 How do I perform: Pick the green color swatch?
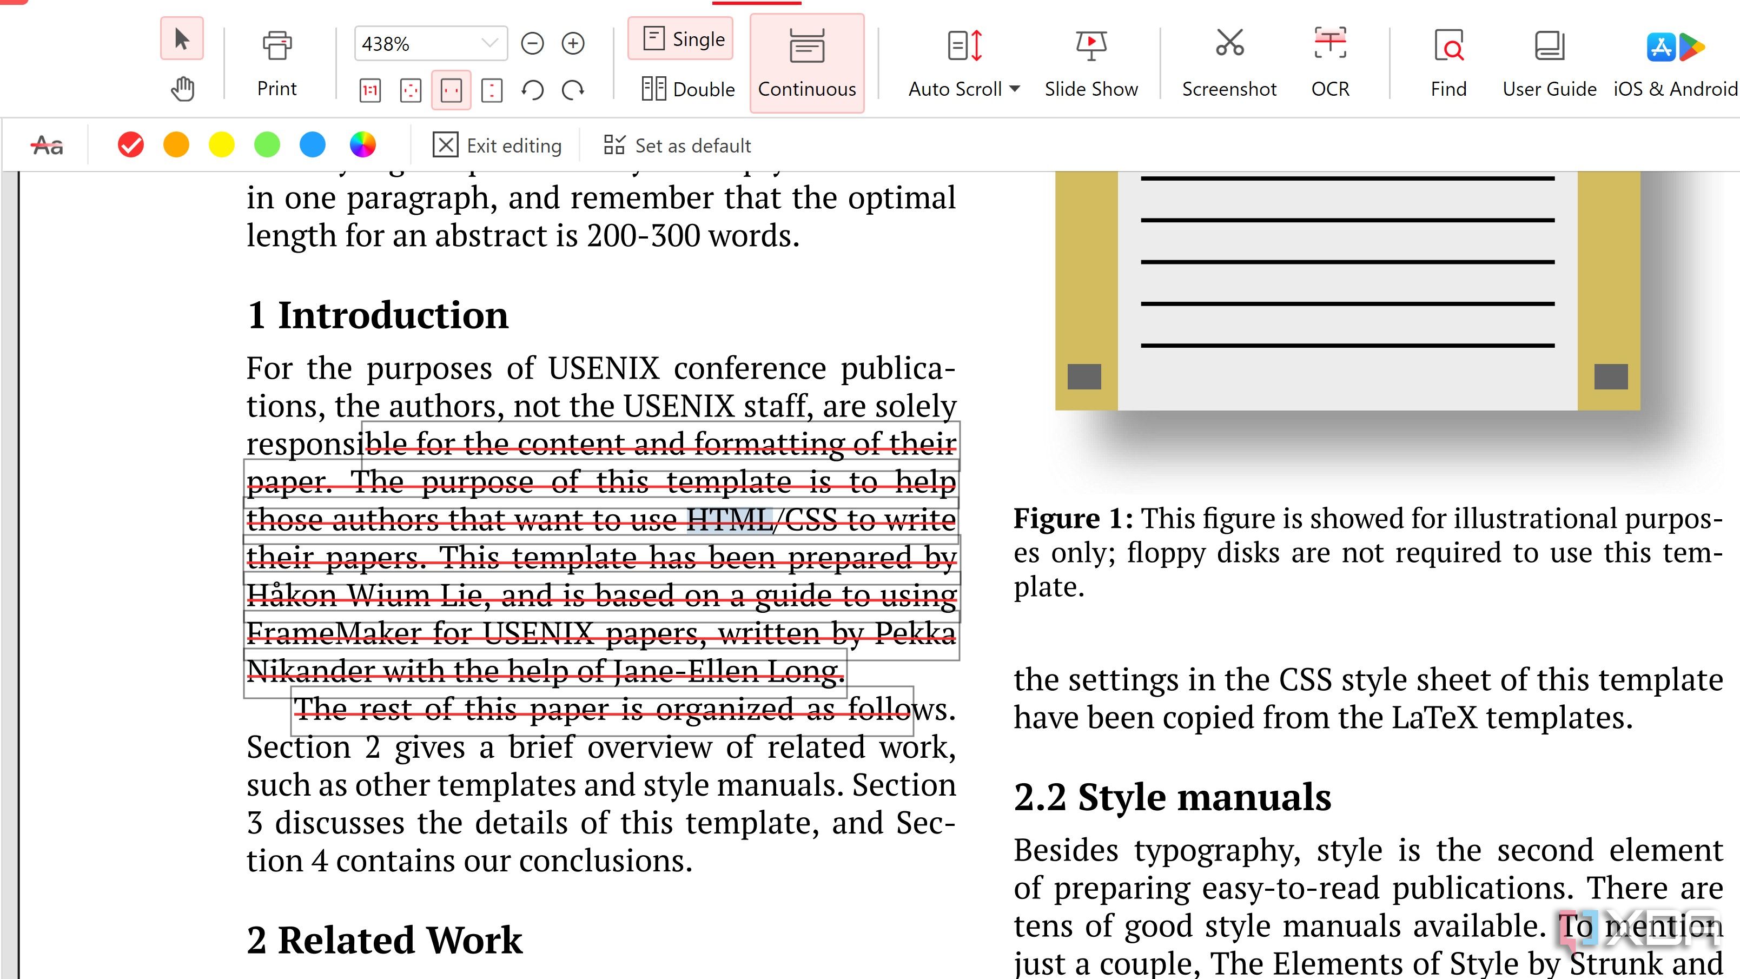coord(267,145)
